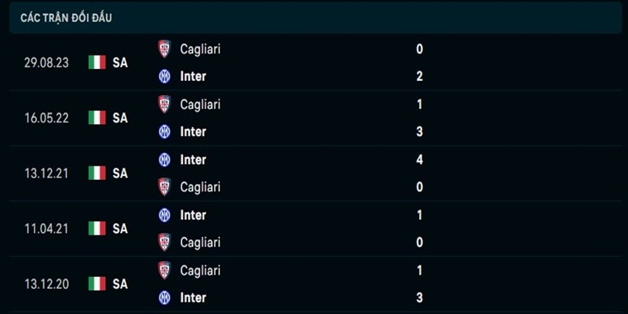Select SA league label in 29.08.23 row
This screenshot has height=314, width=628.
pos(120,62)
